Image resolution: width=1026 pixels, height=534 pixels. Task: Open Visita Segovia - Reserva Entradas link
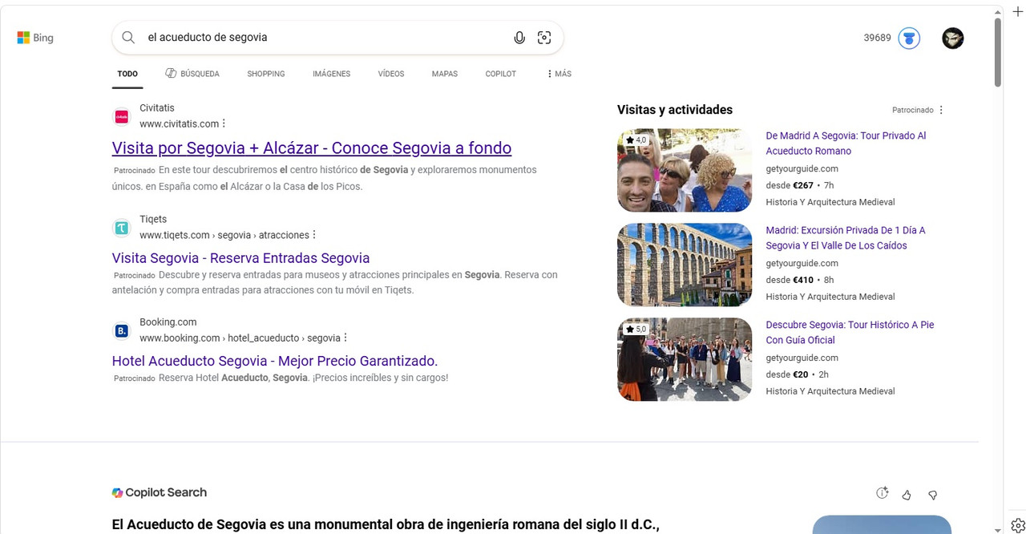point(241,258)
